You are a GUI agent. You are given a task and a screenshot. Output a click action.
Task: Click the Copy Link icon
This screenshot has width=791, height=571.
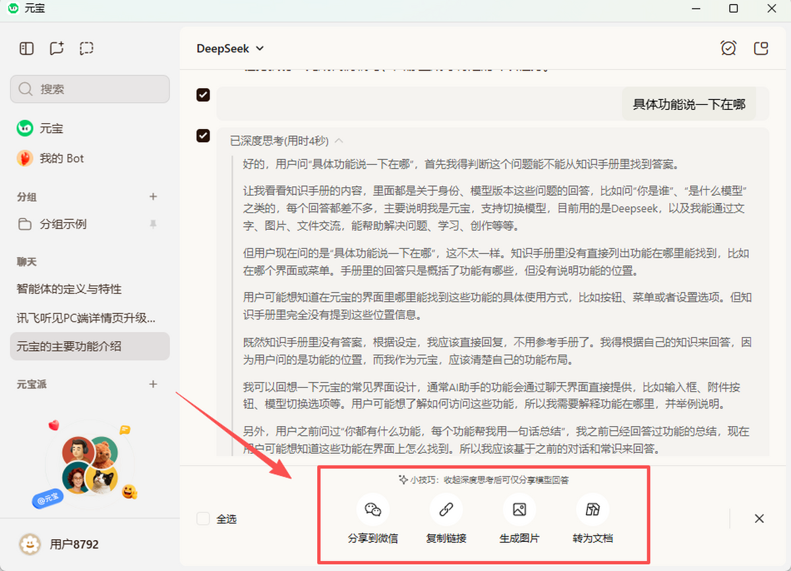(446, 510)
